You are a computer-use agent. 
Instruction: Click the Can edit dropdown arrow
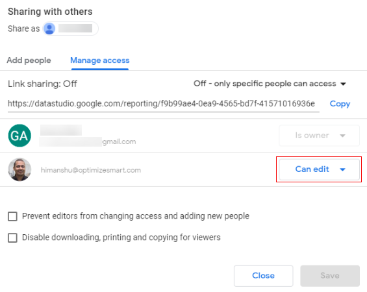pos(342,169)
